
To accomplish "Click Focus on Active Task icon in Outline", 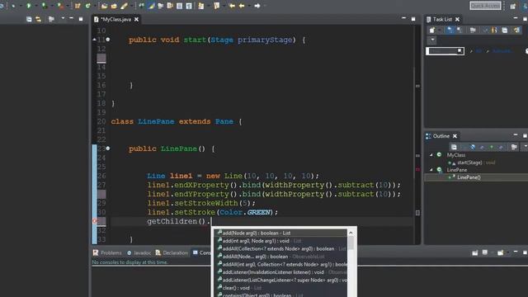I will click(514, 147).
